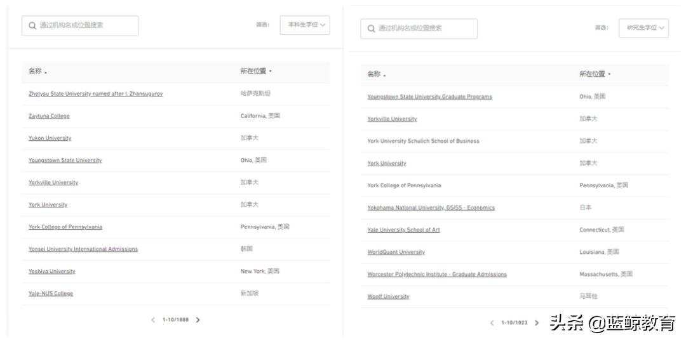Viewport: 686px width, 342px height.
Task: Open Yorkville University link in right panel
Action: click(x=392, y=119)
